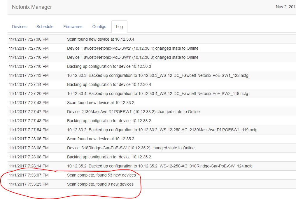This screenshot has width=296, height=199.
Task: Select the 318Rindge-Gar-PoE-SW Online state entry
Action: click(x=131, y=148)
